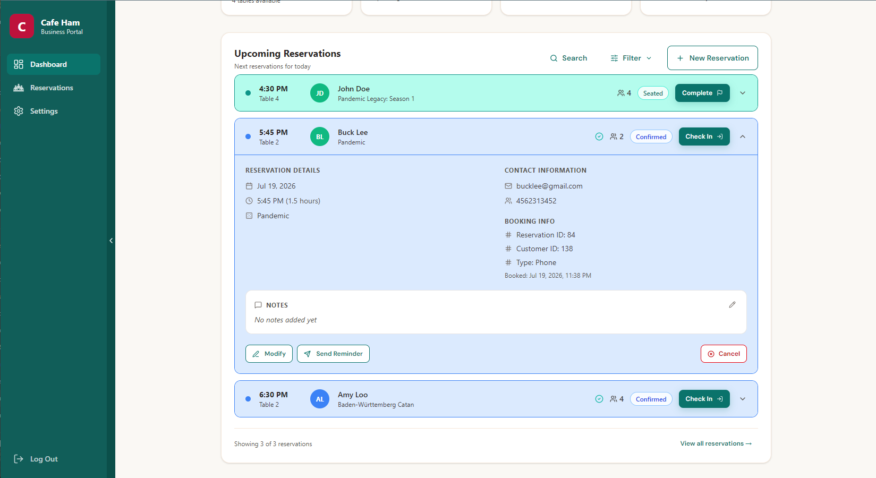The height and width of the screenshot is (478, 876).
Task: Collapse Buck Lee's reservation details
Action: pos(743,136)
